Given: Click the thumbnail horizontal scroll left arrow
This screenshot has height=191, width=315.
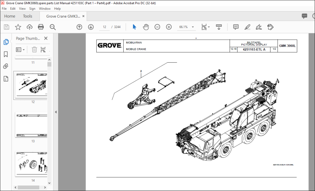Looking at the screenshot, I should click(x=15, y=187).
